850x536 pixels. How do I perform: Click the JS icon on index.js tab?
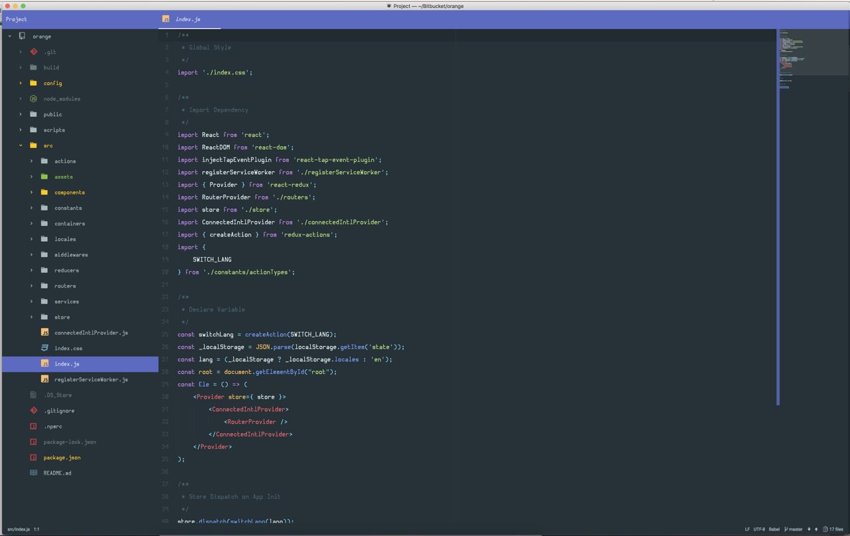coord(166,19)
